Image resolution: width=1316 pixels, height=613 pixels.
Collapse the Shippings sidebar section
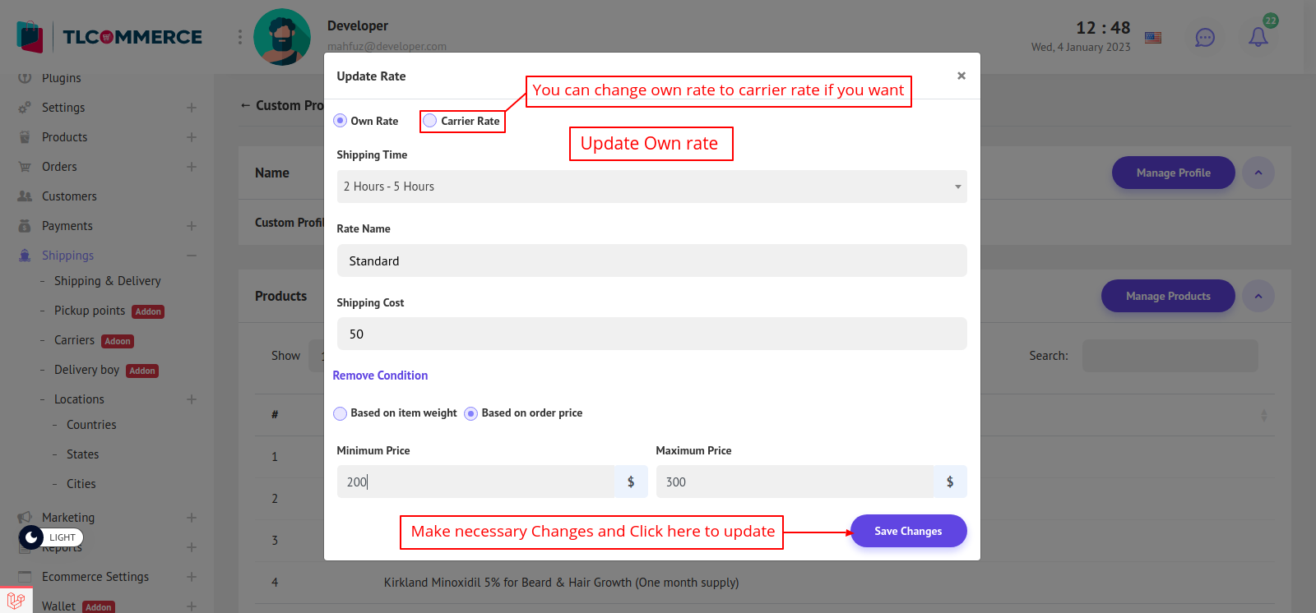192,256
